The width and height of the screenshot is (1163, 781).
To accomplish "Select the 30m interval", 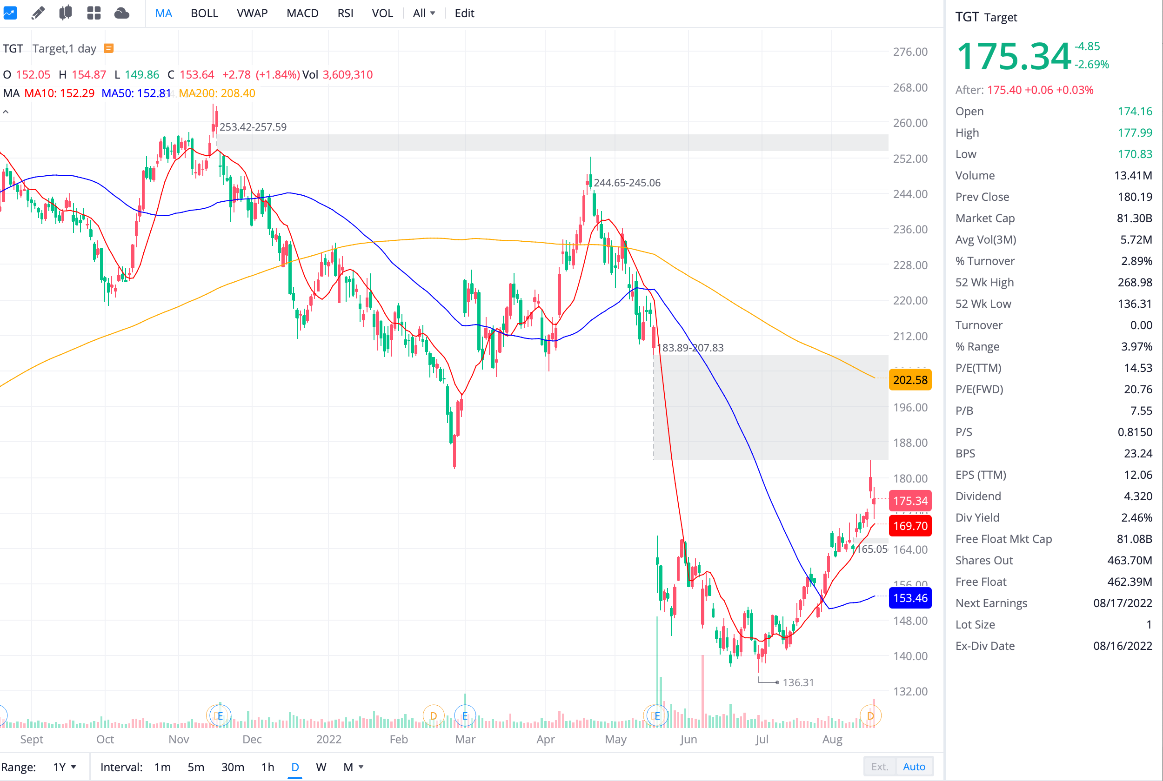I will 232,767.
